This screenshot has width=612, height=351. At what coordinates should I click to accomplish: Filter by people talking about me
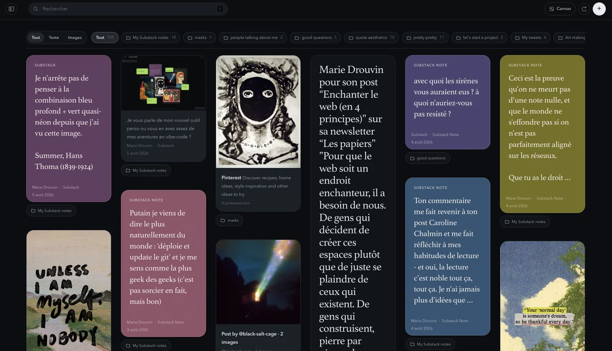point(253,37)
